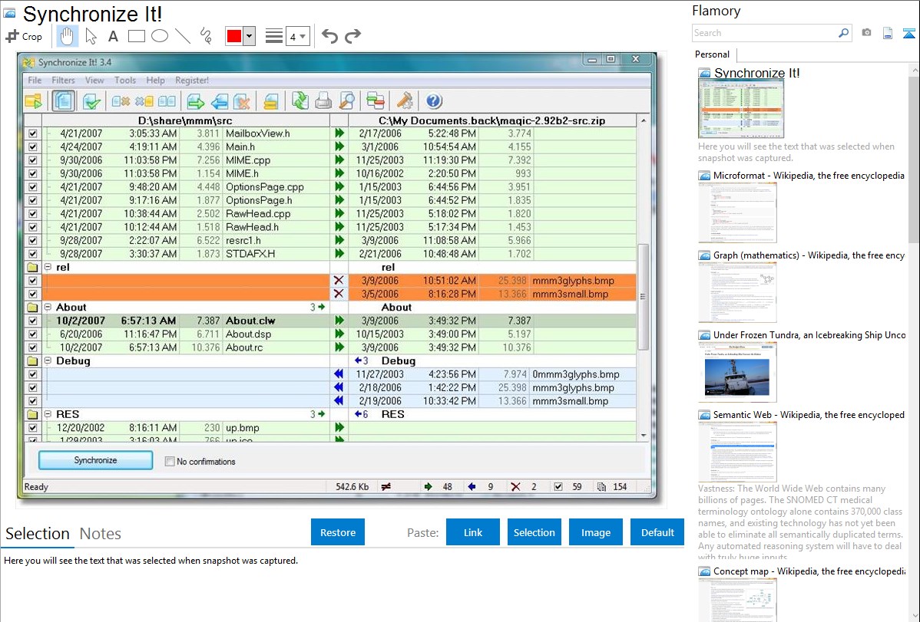
Task: Select the freehand squiggle tool
Action: [x=206, y=36]
